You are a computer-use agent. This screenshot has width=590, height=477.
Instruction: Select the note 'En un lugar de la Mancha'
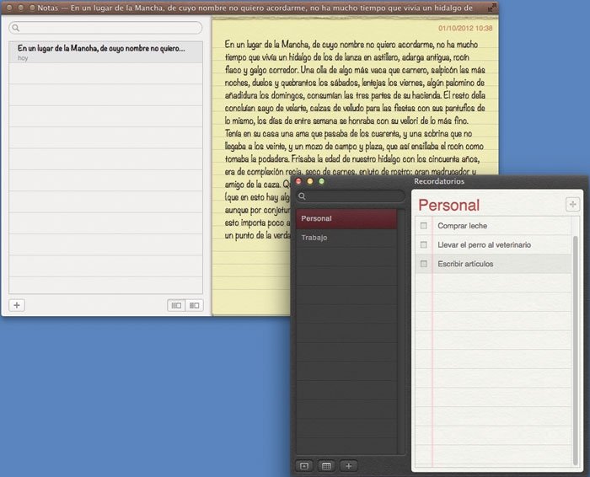click(x=105, y=52)
